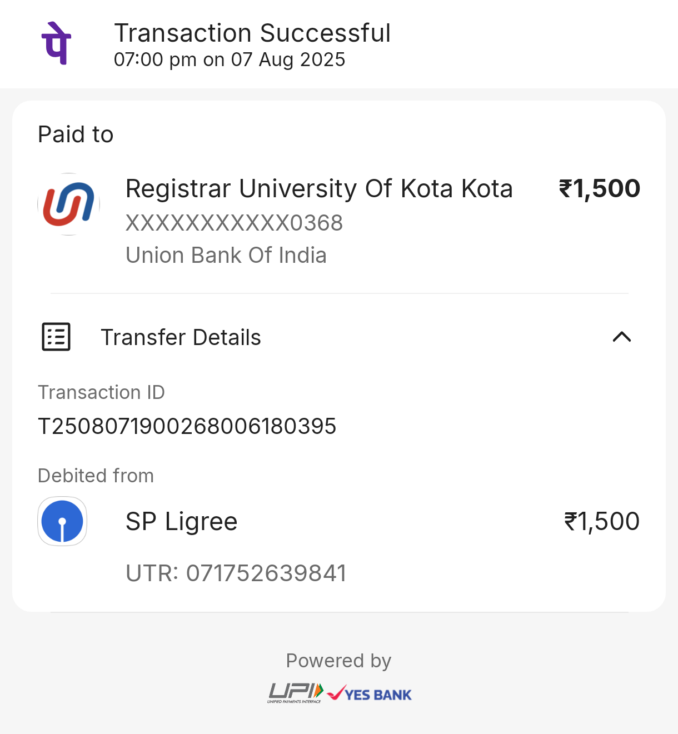
Task: Click the Paid to label
Action: pos(76,134)
